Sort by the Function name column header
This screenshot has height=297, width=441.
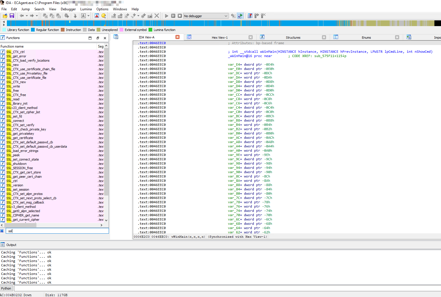(x=48, y=46)
